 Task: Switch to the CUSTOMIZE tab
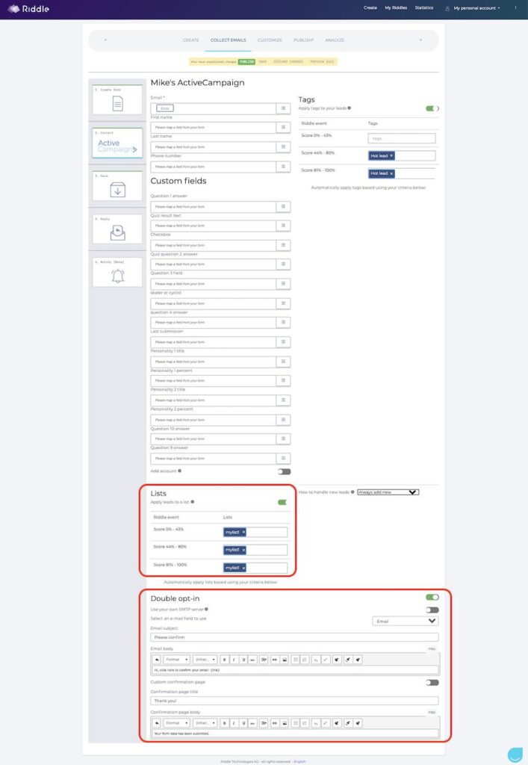click(270, 40)
